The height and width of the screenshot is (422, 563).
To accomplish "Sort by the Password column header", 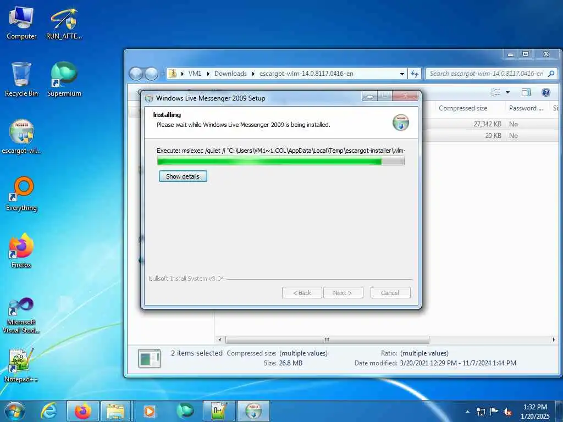I will tap(526, 108).
